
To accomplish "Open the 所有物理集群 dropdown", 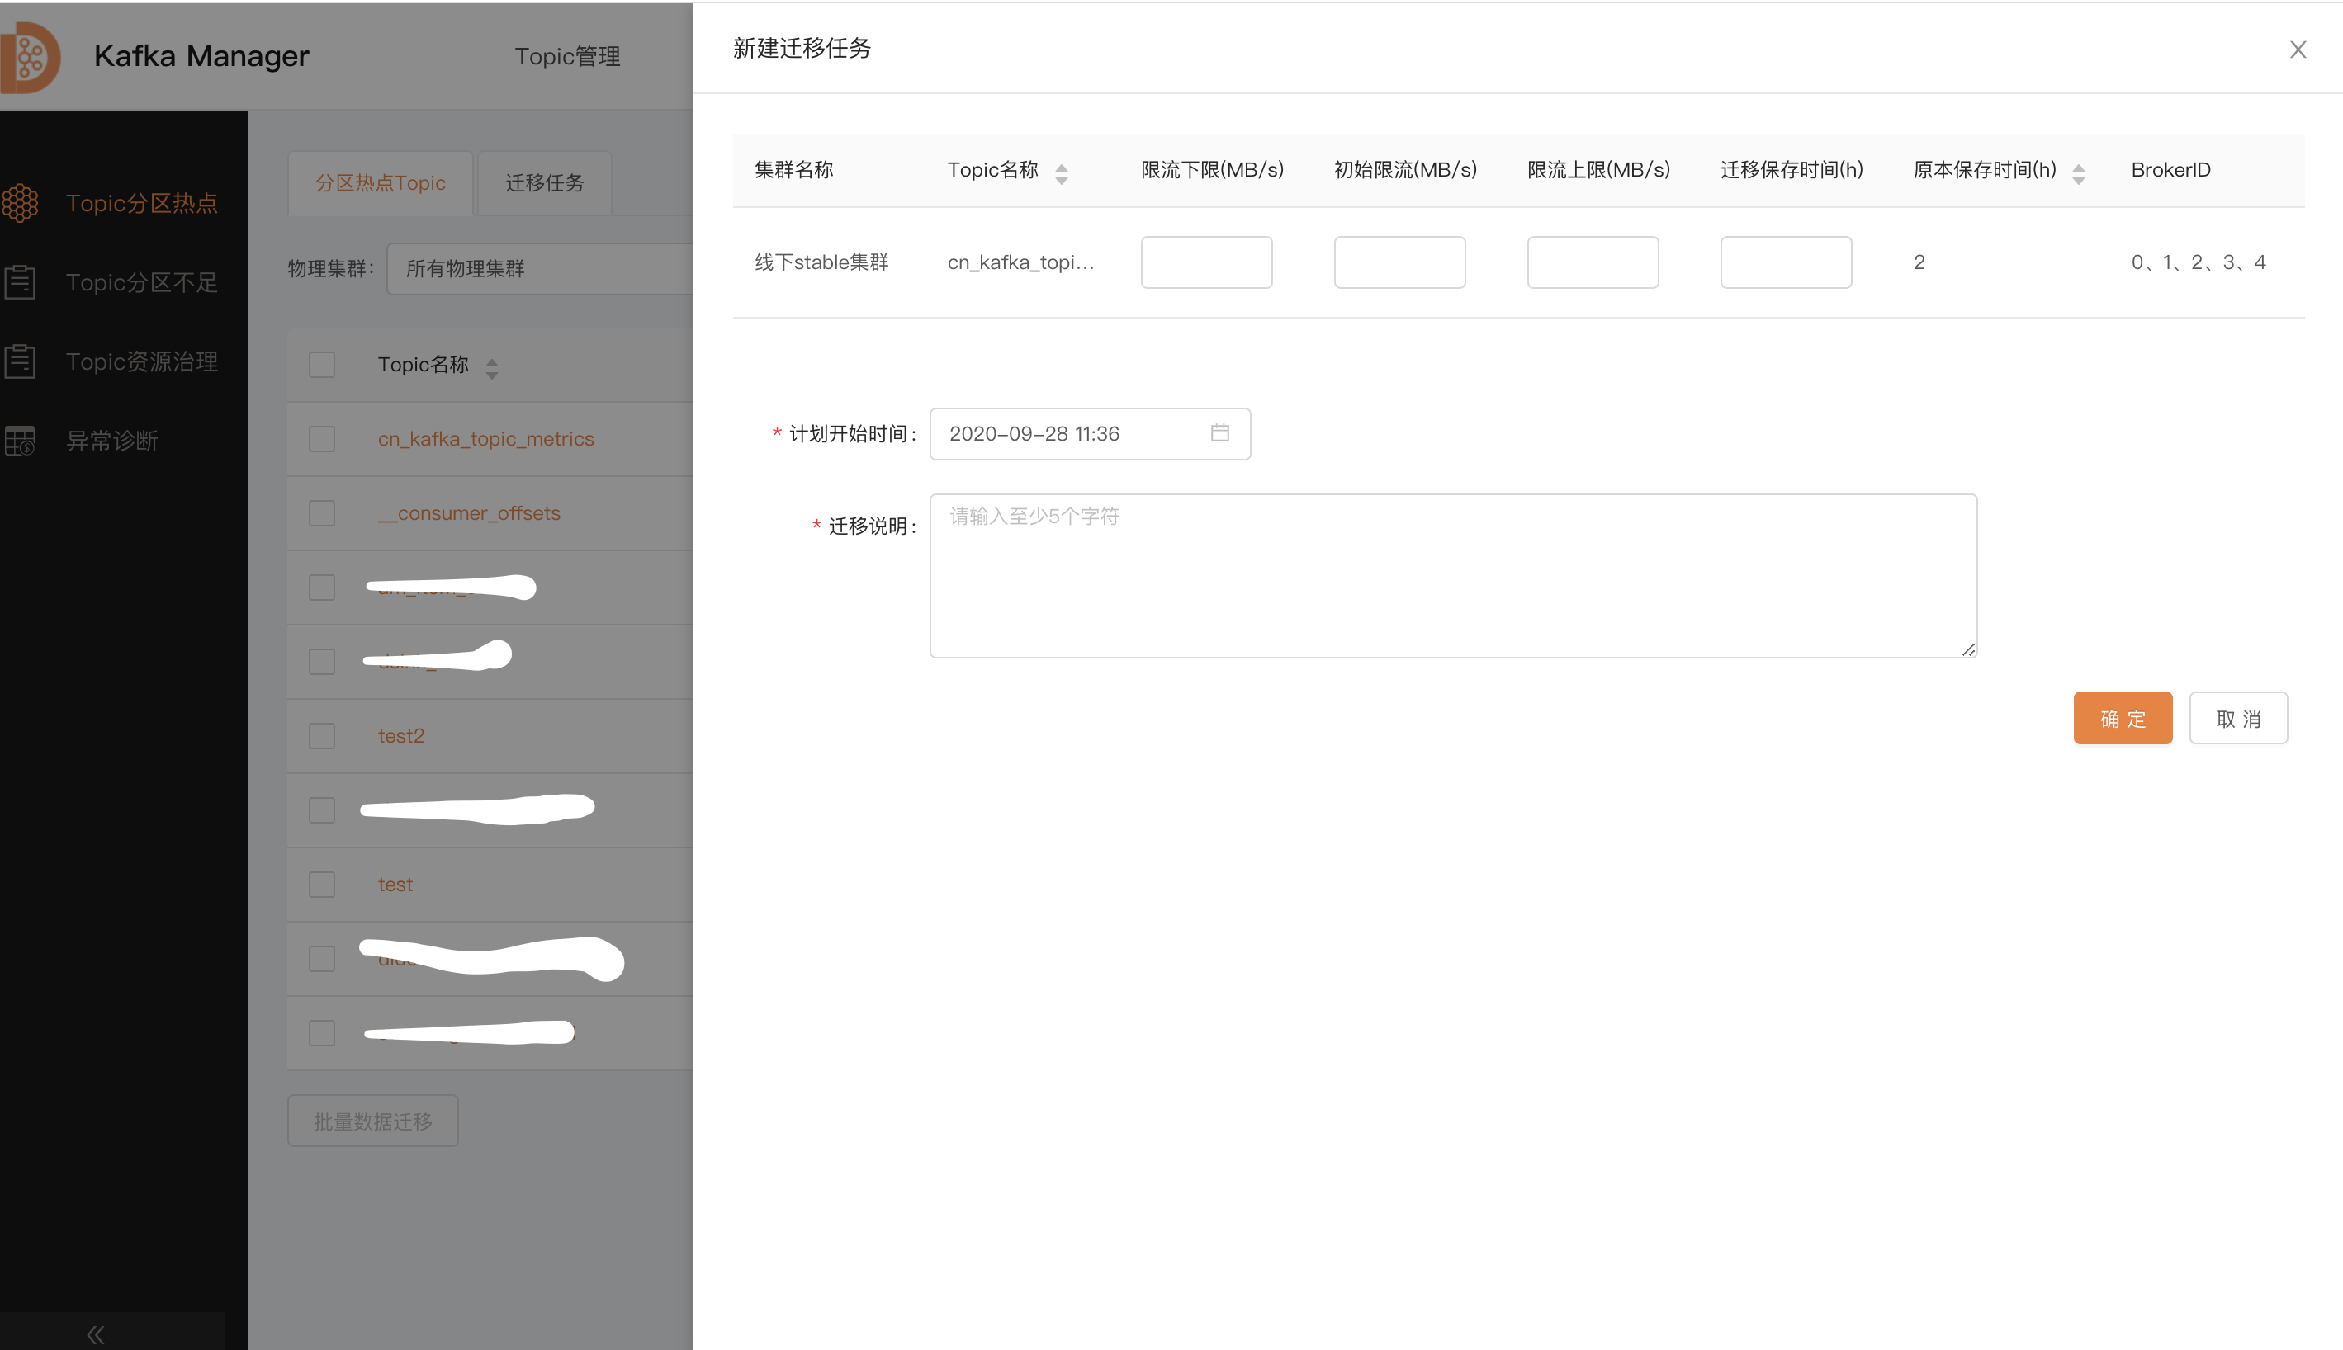I will click(538, 268).
